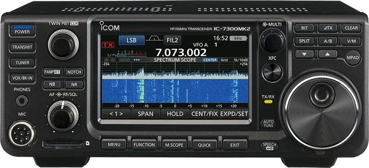Tap the Grid label in scope header

pos(224,60)
